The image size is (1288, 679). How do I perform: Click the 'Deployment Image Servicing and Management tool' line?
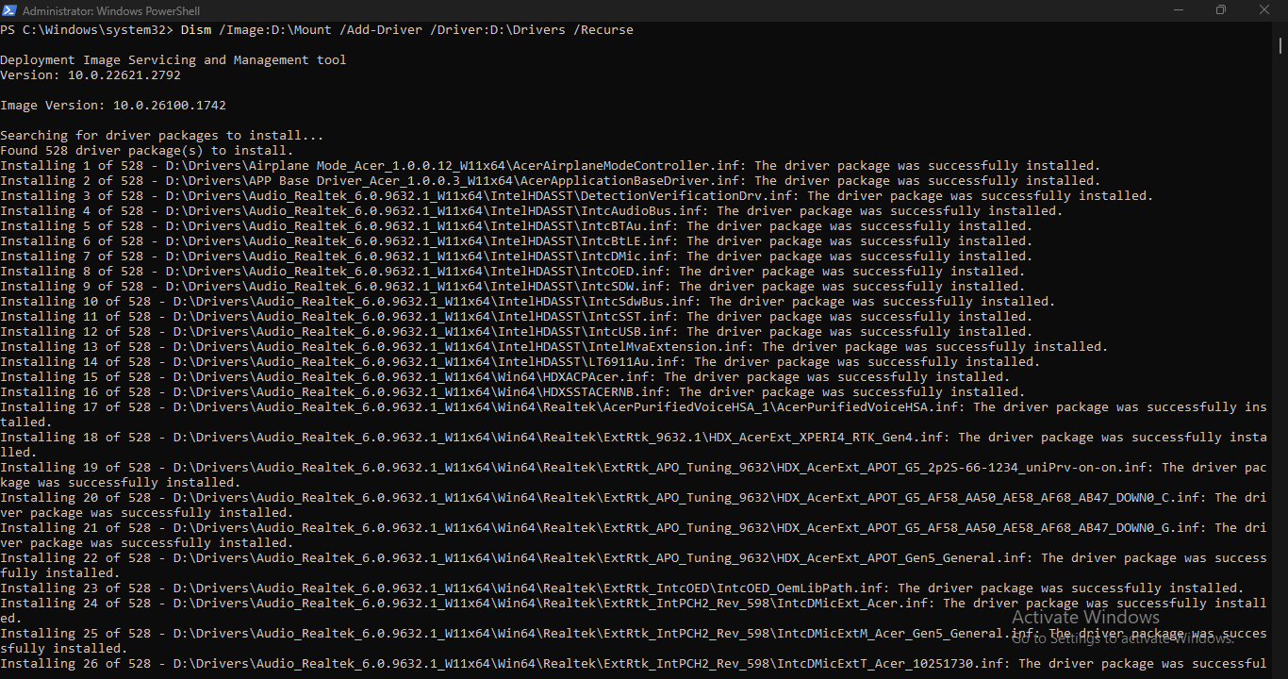coord(173,60)
